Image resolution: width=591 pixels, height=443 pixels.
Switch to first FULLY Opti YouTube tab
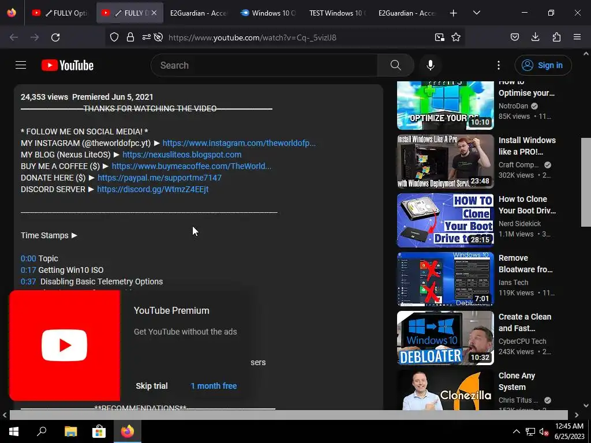coord(60,13)
